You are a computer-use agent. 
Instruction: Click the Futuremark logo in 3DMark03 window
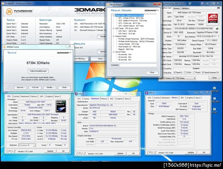(x=19, y=11)
